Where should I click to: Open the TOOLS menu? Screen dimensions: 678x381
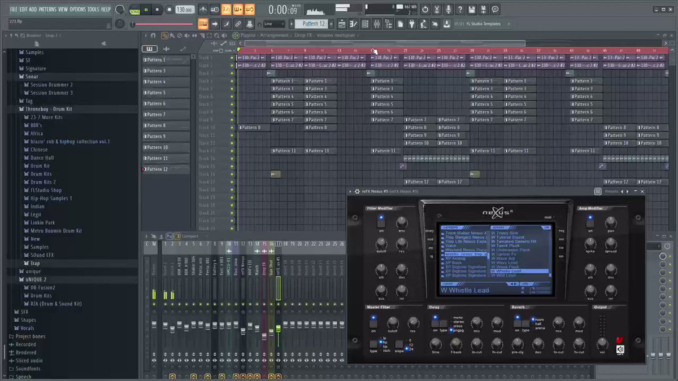coord(93,10)
